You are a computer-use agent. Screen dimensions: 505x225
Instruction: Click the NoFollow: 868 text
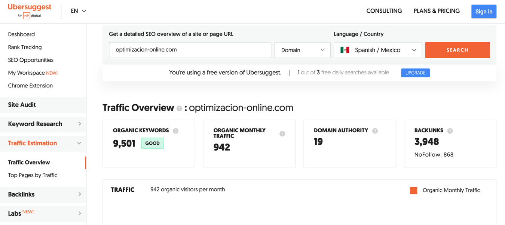pyautogui.click(x=434, y=155)
